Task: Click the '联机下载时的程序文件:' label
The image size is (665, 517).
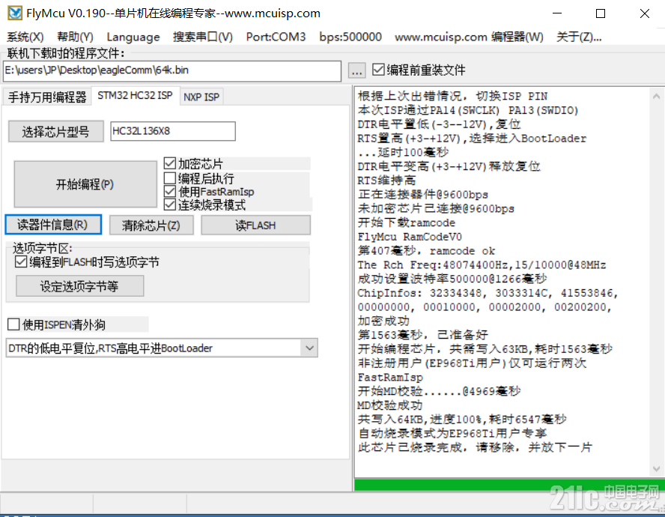Action: [66, 53]
